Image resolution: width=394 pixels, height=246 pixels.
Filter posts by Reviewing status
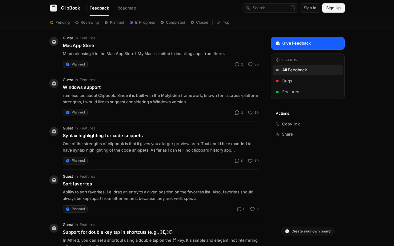(87, 22)
